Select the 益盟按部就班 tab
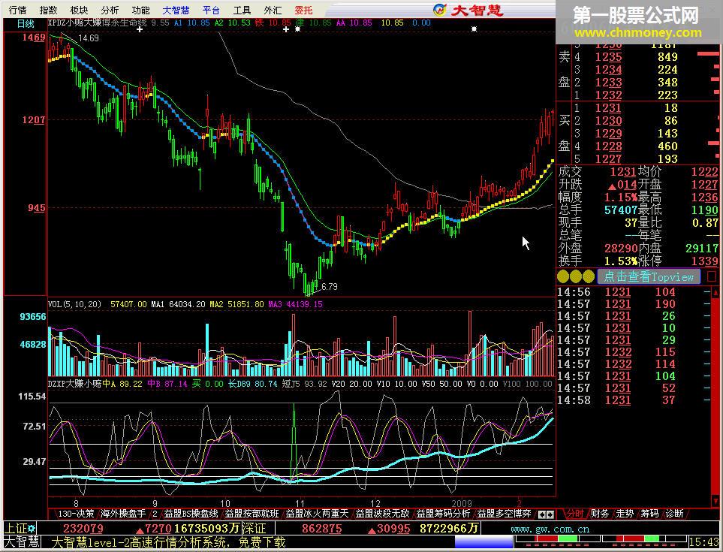 click(252, 513)
